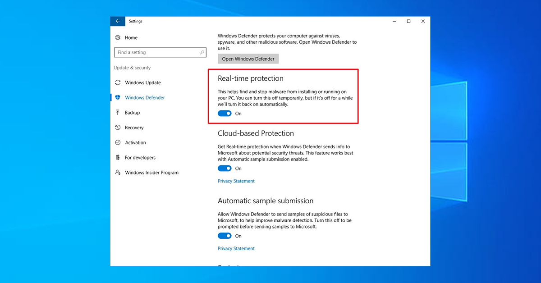Open Privacy Statement under Cloud-based Protection

click(236, 181)
